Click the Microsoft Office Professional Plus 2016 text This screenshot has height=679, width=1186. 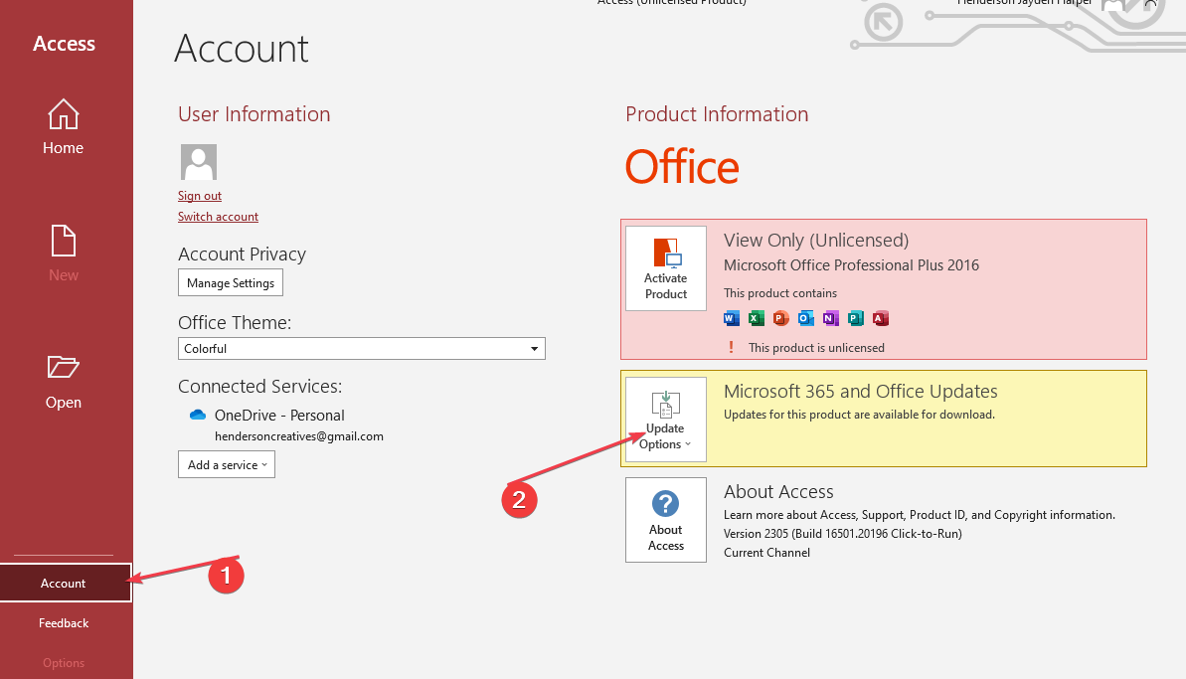click(852, 265)
